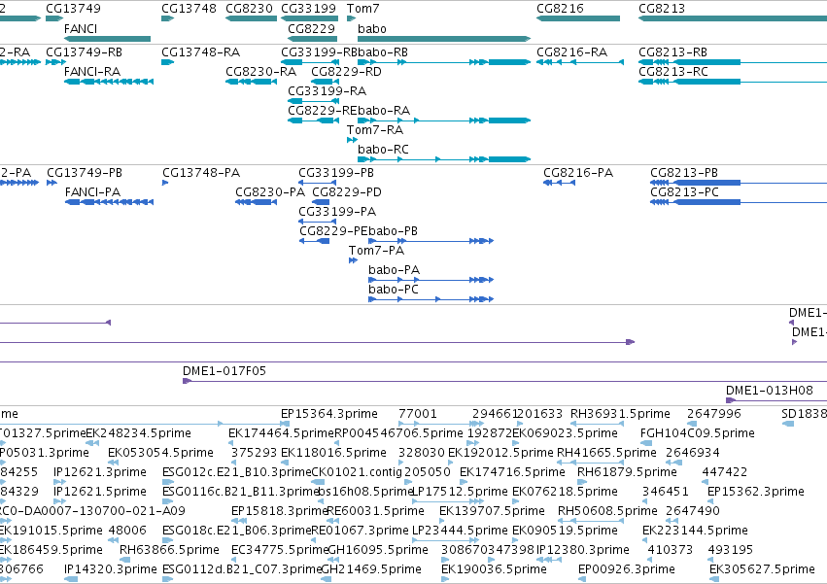Select protein CG13749-PB label
This screenshot has width=827, height=584.
(x=85, y=173)
